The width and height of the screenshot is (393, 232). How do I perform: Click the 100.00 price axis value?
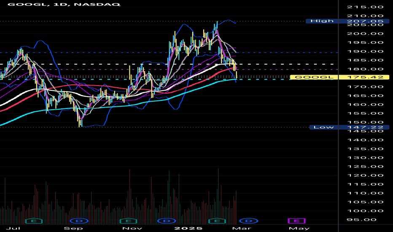[x=365, y=211]
